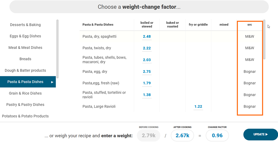Pick 2.48 factor for dry spaghetti

pos(147,37)
